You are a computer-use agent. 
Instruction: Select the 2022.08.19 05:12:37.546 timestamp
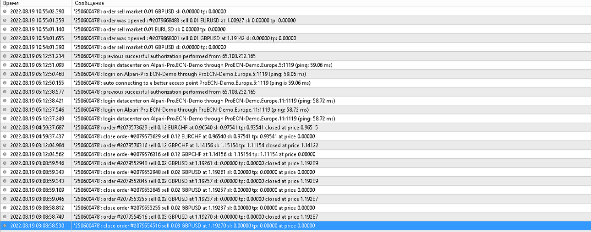(37, 110)
